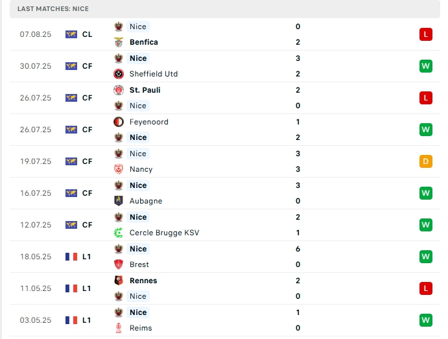Click the St. Pauli team logo

[x=119, y=90]
